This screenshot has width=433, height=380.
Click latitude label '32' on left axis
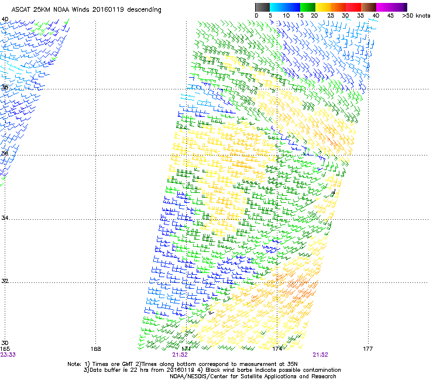tap(5, 281)
